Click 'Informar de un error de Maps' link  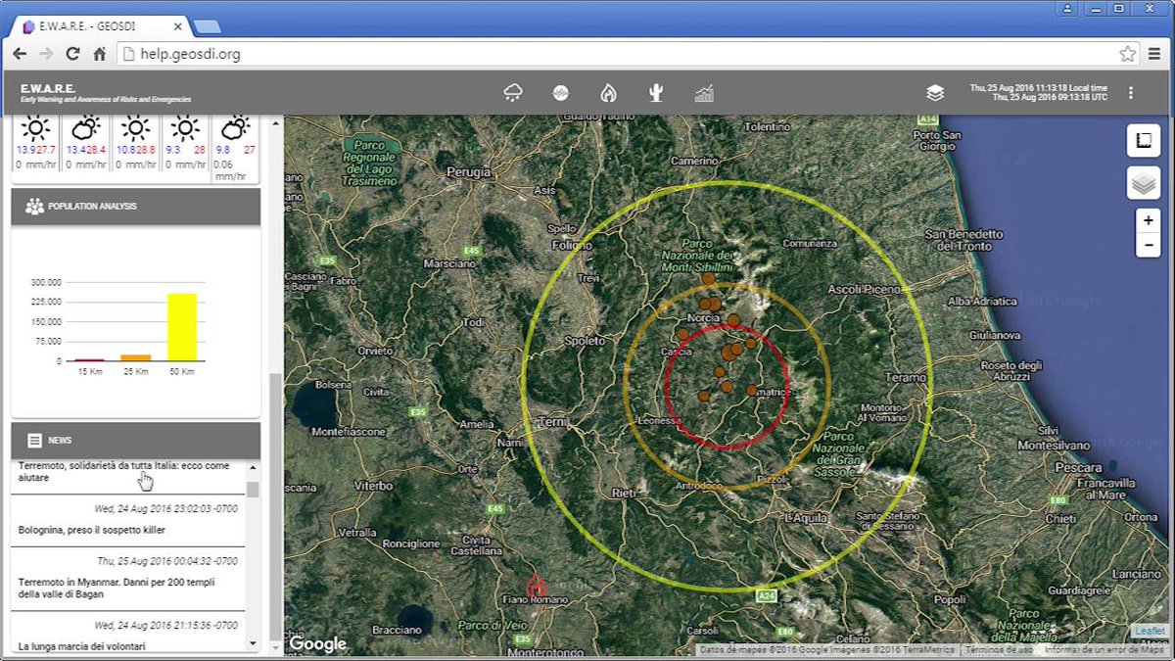pos(1104,649)
